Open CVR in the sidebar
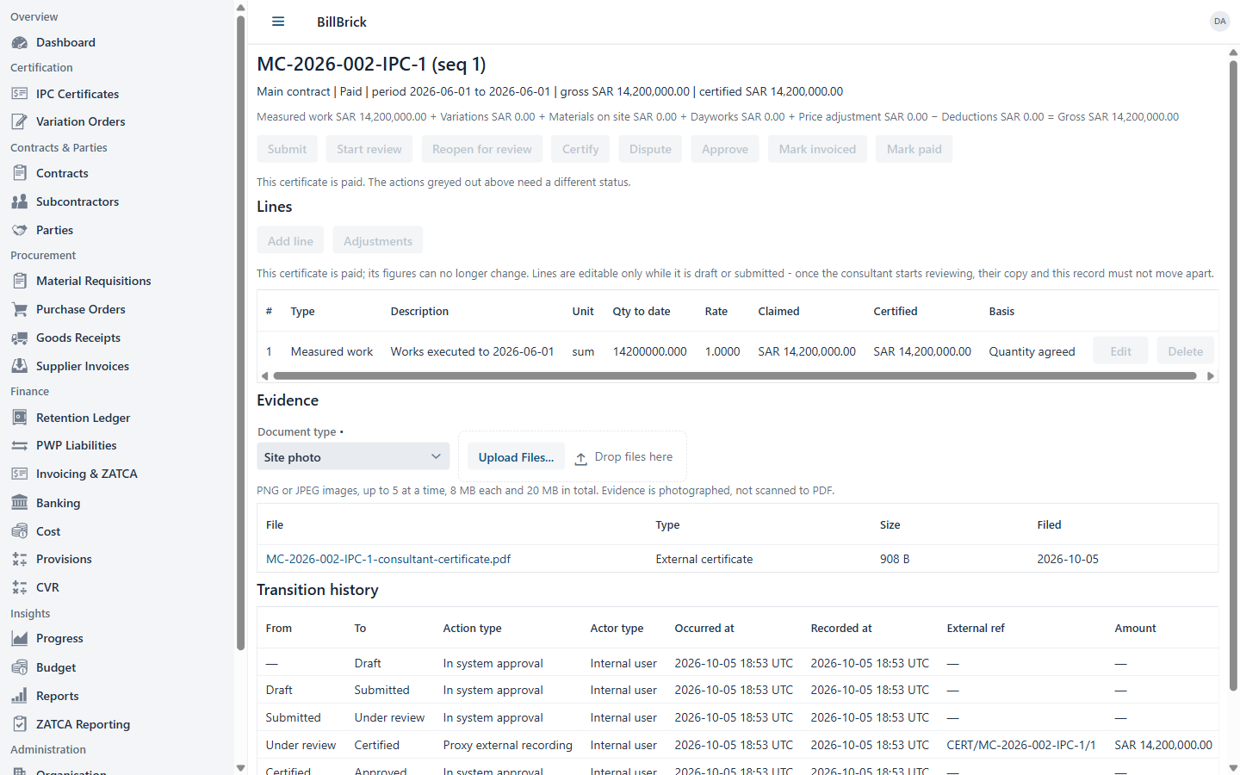The image size is (1240, 775). pyautogui.click(x=47, y=587)
